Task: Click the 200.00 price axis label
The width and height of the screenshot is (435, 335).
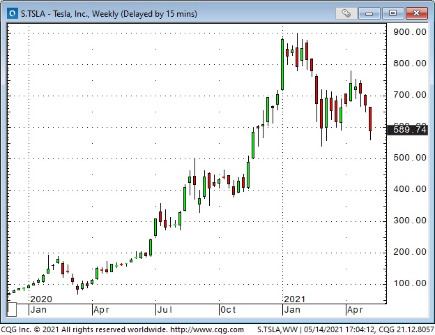Action: coord(410,252)
